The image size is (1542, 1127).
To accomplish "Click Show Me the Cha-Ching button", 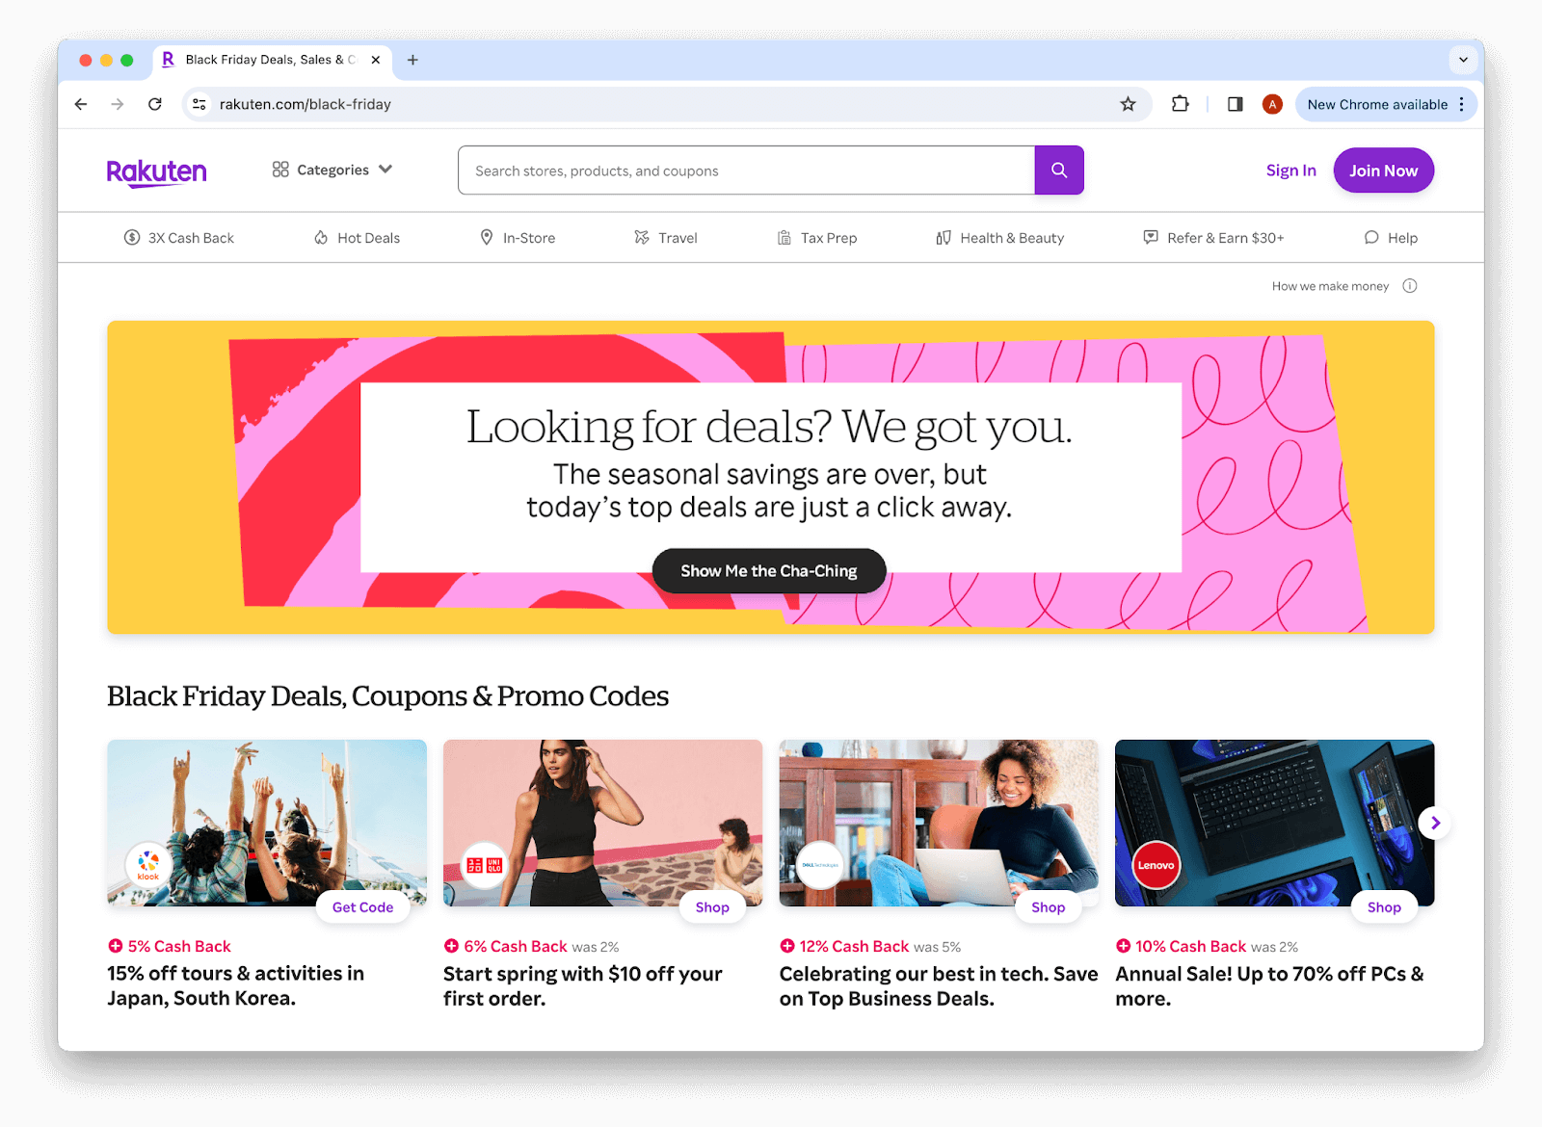I will [x=769, y=571].
